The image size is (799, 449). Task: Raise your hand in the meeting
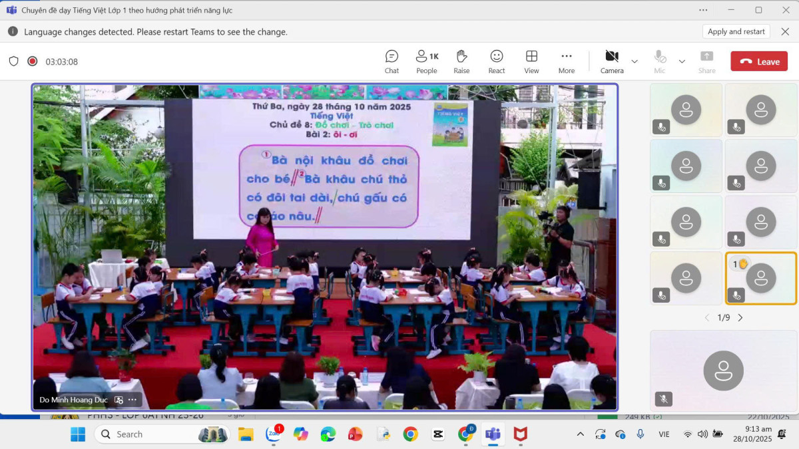pos(461,61)
